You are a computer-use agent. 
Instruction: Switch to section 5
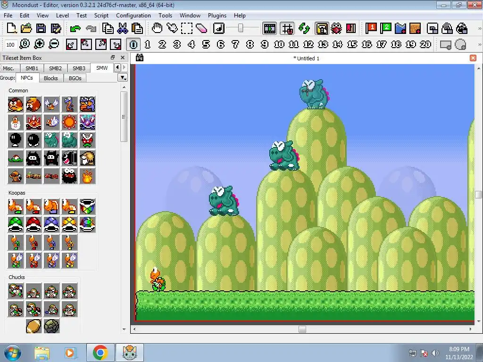click(206, 45)
